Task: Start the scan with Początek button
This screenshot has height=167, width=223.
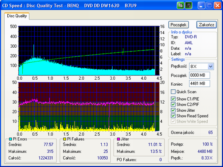Action: (178, 25)
